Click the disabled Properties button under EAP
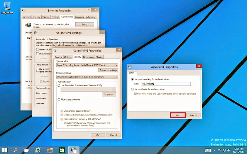 (109, 95)
